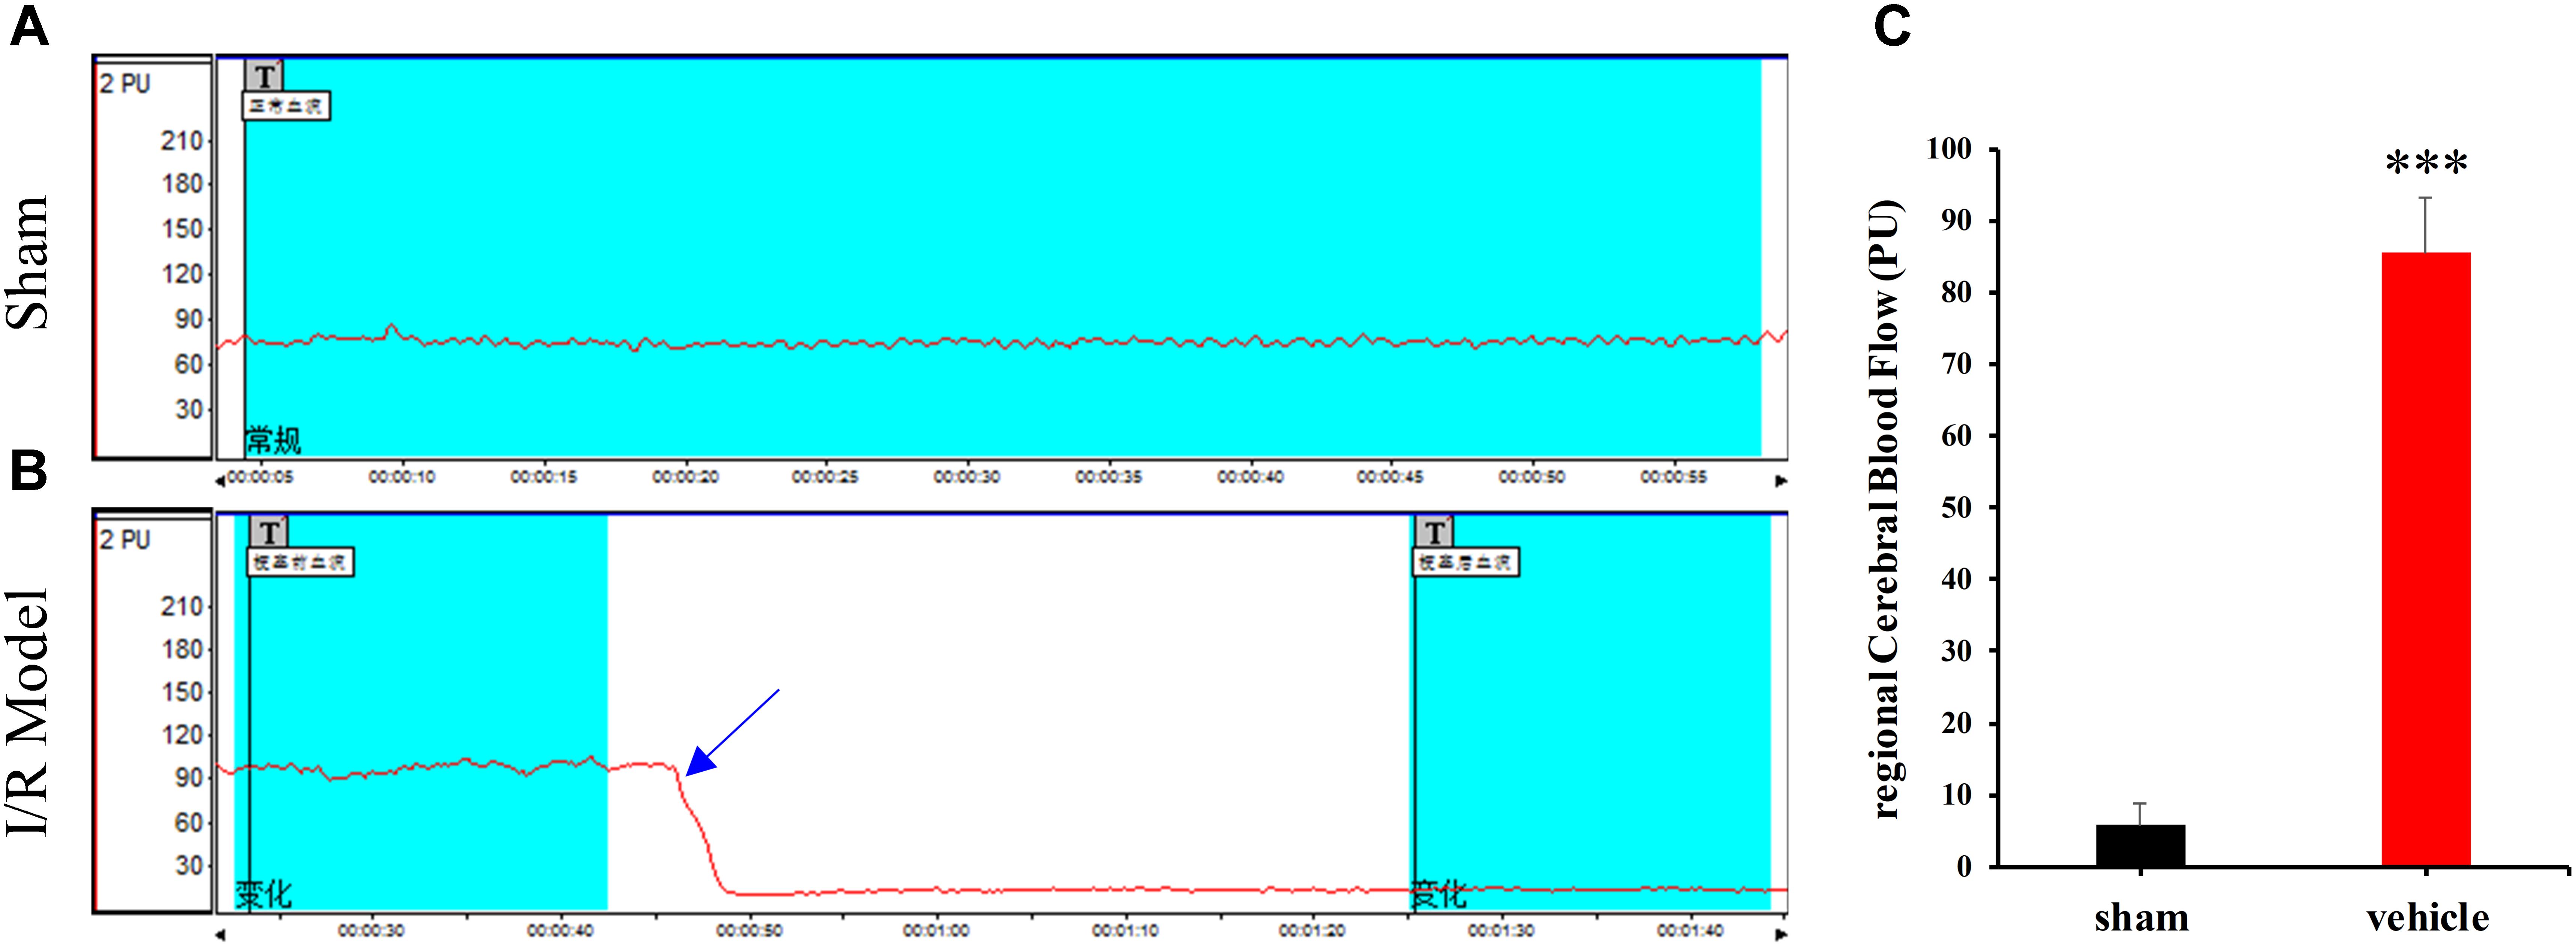Click the 180 y-axis value in I/R Model panel
Image resolution: width=2576 pixels, height=947 pixels.
pyautogui.click(x=182, y=649)
